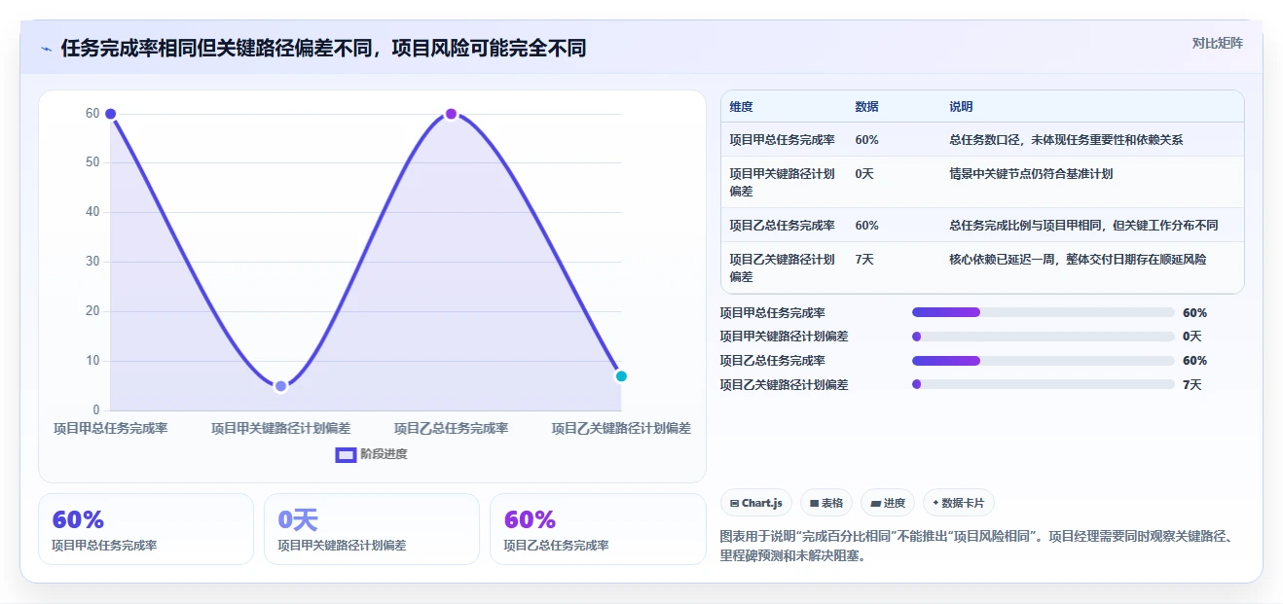Click the 项目乙关键路径计划偏差 progress bar
This screenshot has width=1283, height=604.
tap(1043, 384)
